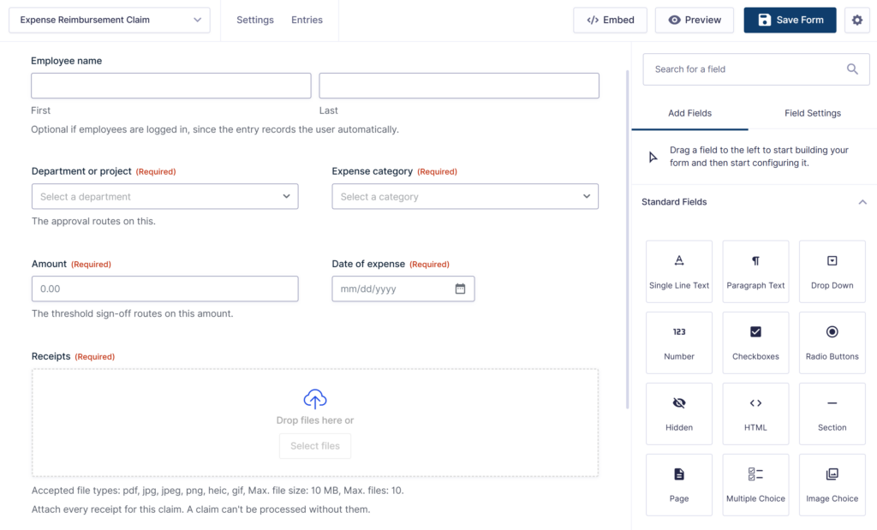Collapse the Standard Fields section
The height and width of the screenshot is (530, 877).
pos(862,202)
